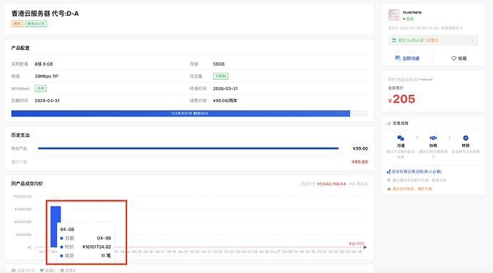Click the seller price ¥205
The width and height of the screenshot is (493, 273).
402,99
